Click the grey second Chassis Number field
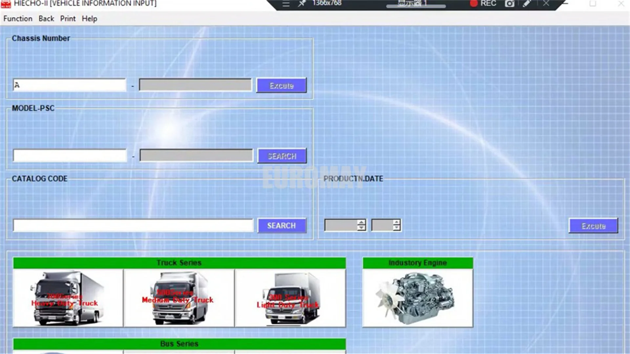Screen dimensions: 630x354 [x=196, y=85]
